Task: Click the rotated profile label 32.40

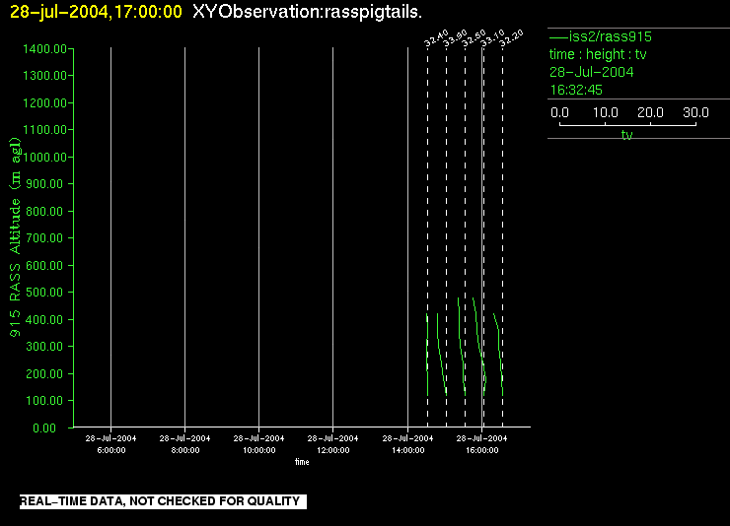Action: click(436, 38)
